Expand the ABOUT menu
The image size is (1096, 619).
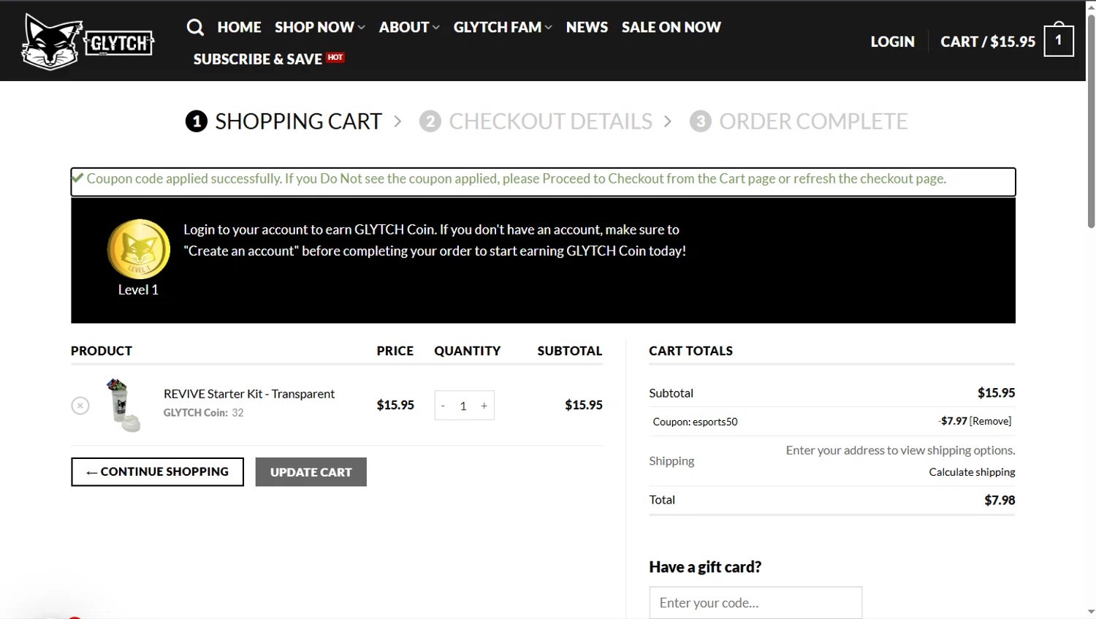coord(409,28)
